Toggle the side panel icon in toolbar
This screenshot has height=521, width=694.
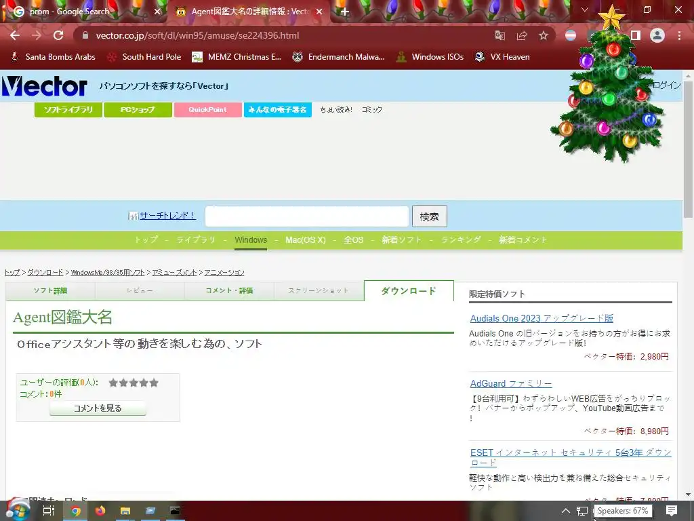click(x=636, y=35)
